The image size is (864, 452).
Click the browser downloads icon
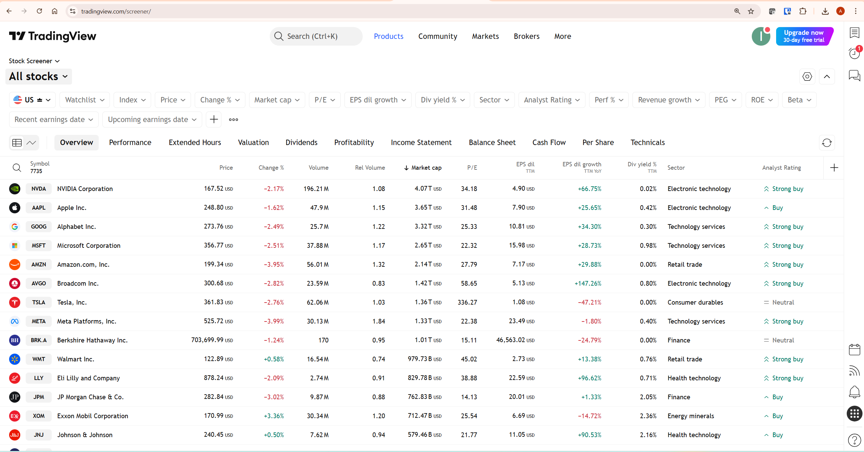pyautogui.click(x=825, y=11)
